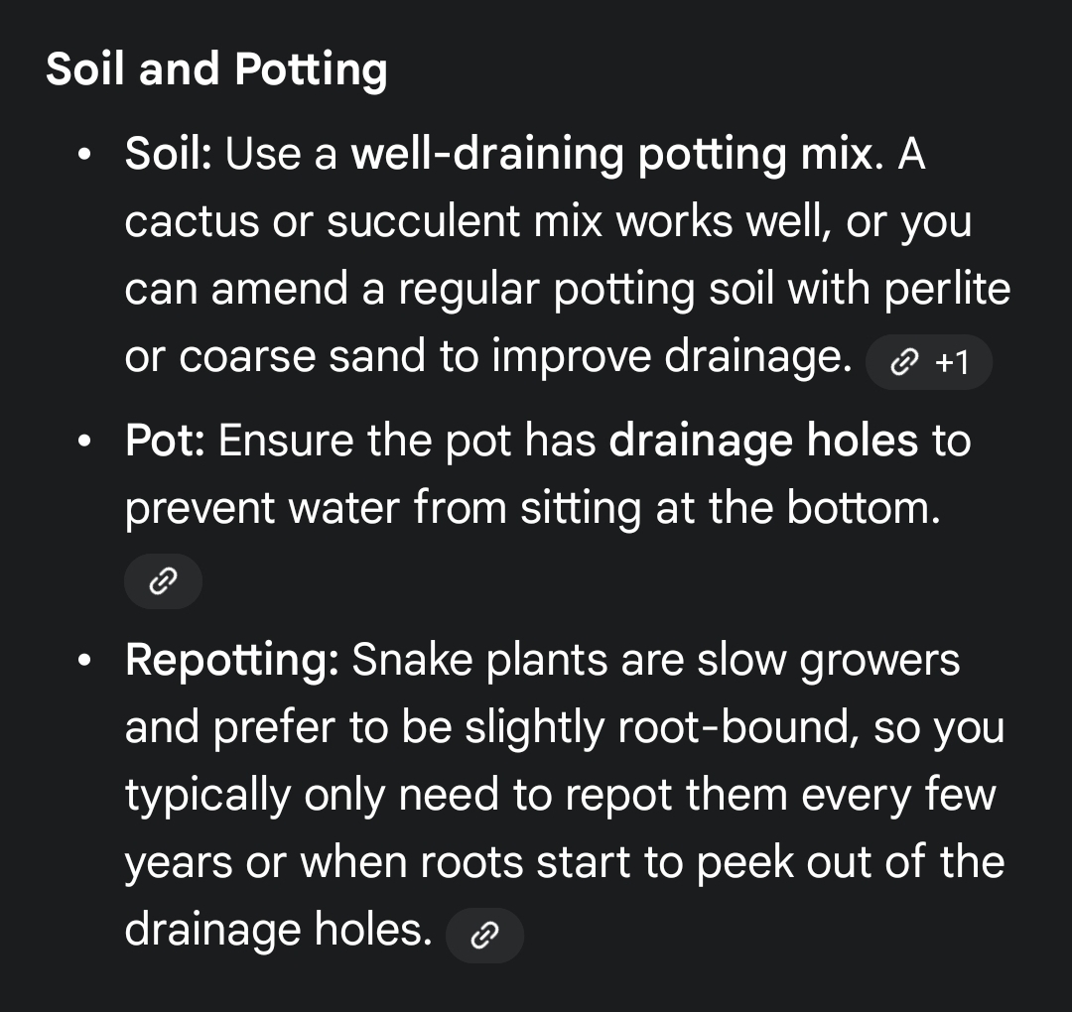Reveal additional sources via the +1 label

coord(953,362)
